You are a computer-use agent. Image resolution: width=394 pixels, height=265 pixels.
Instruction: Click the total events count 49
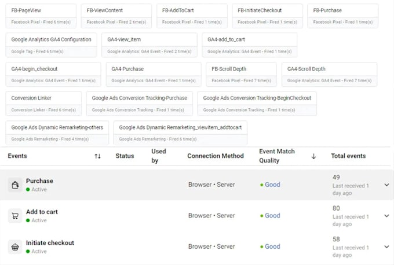coord(336,178)
